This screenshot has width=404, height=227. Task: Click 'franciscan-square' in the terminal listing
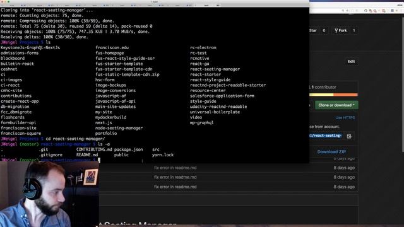tap(21, 133)
